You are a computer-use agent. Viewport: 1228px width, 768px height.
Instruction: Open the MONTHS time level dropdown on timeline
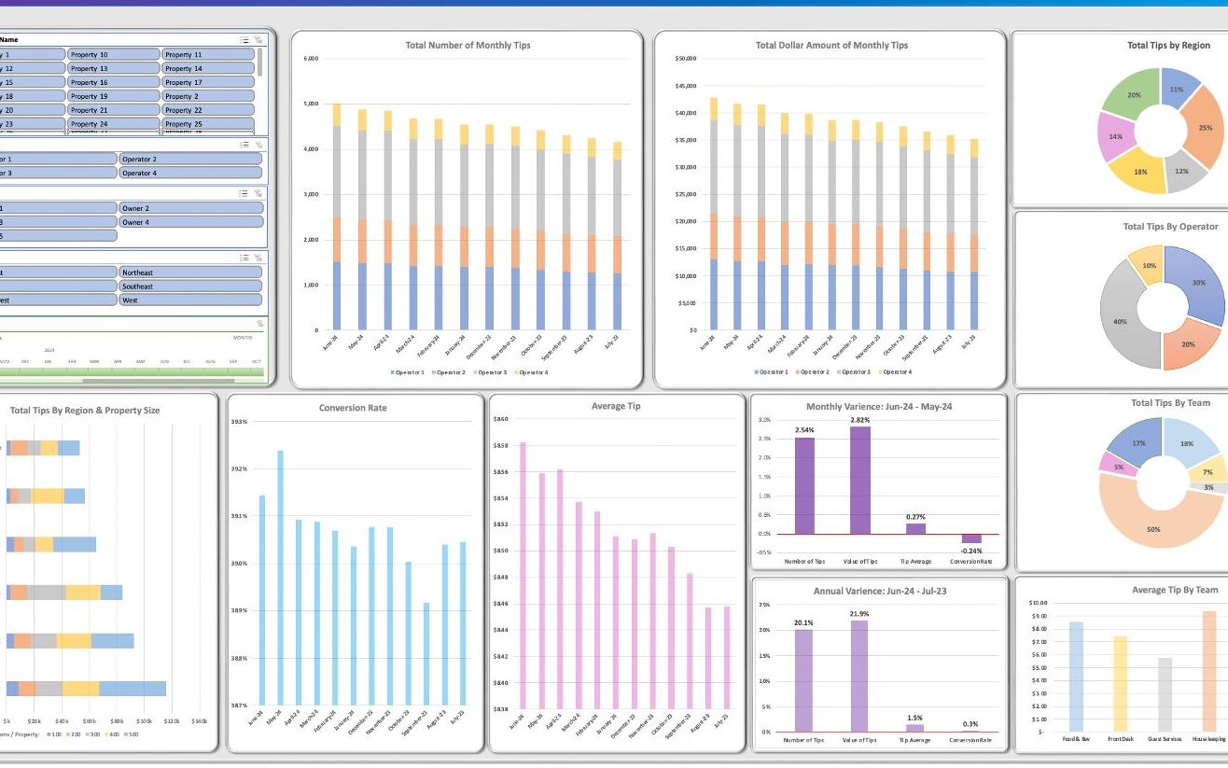(x=243, y=338)
